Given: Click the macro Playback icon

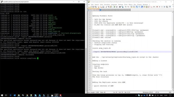Looking at the screenshot, I should coord(162,7).
